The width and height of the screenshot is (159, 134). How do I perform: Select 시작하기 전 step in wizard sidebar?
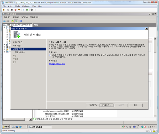[17, 42]
